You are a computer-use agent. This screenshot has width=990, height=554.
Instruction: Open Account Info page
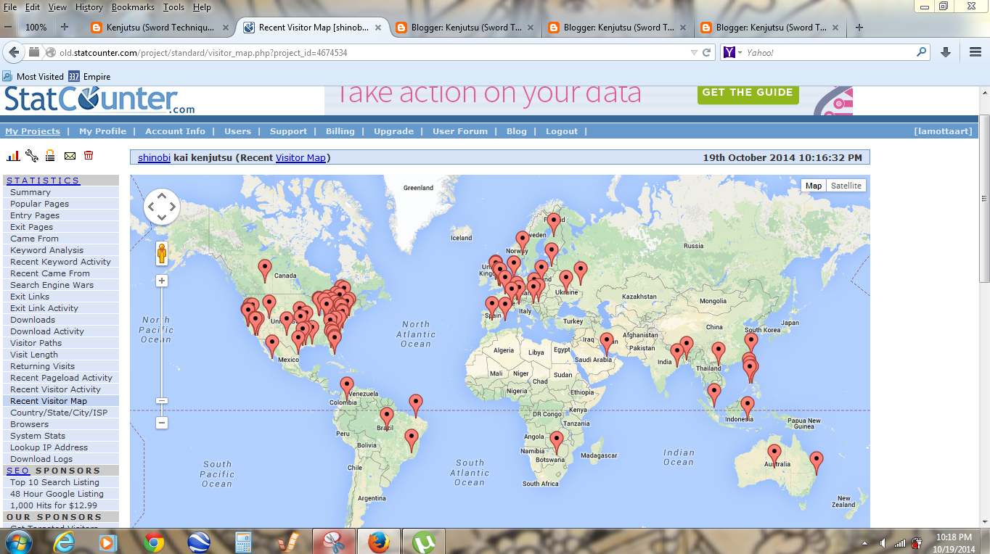point(175,131)
